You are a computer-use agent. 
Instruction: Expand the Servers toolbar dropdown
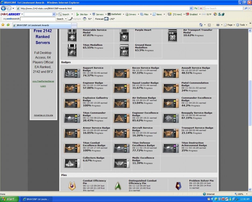click(106, 14)
